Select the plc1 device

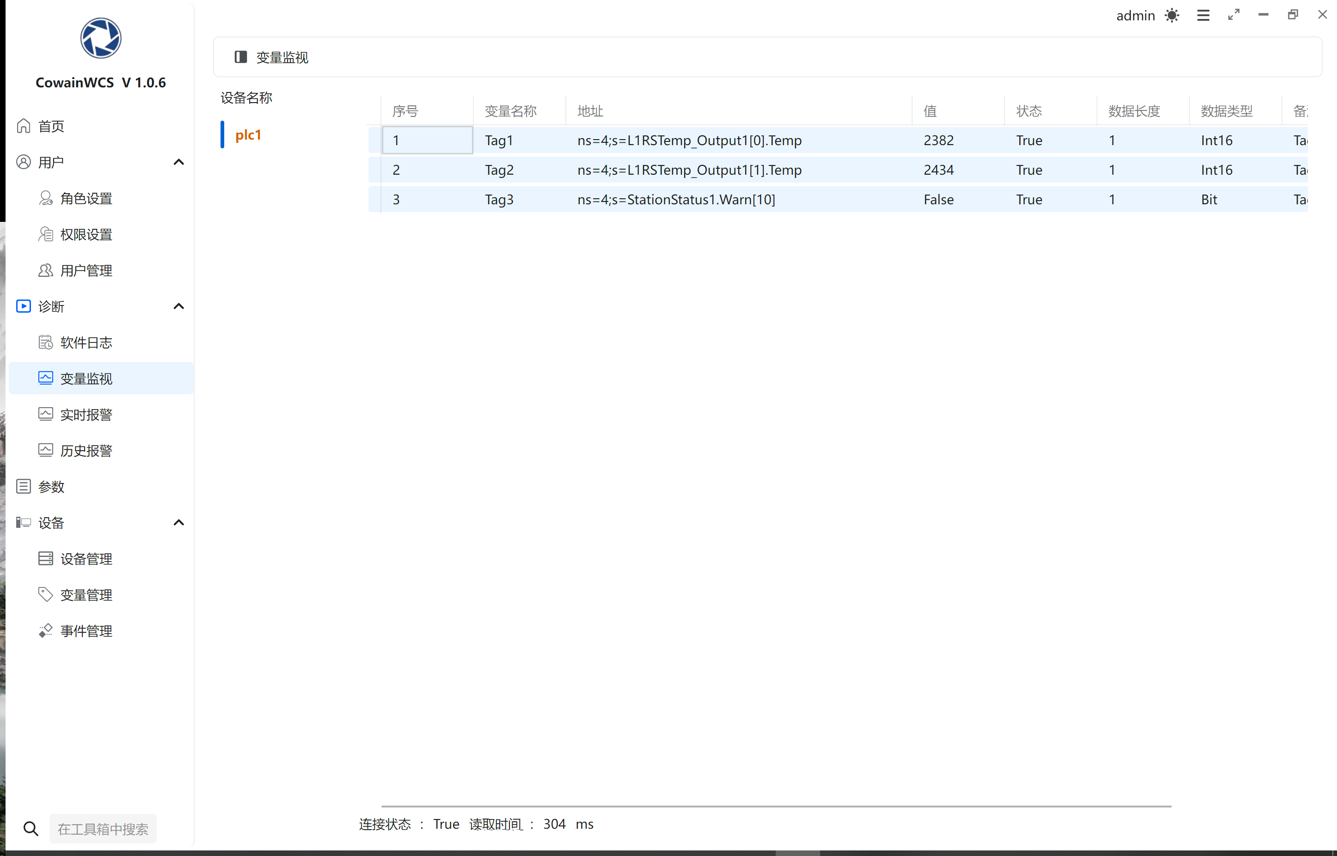tap(248, 135)
